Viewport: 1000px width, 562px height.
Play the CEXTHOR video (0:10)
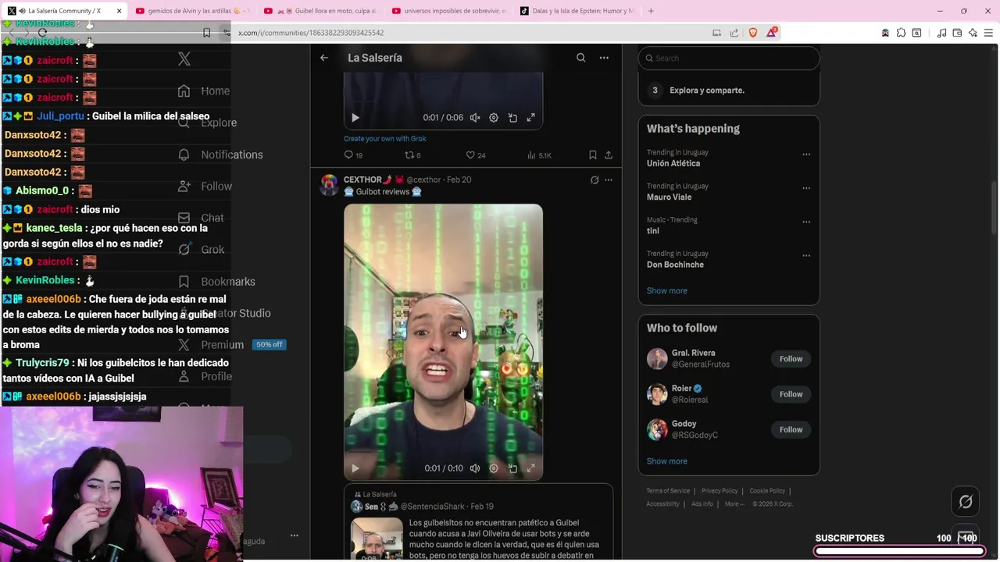355,468
